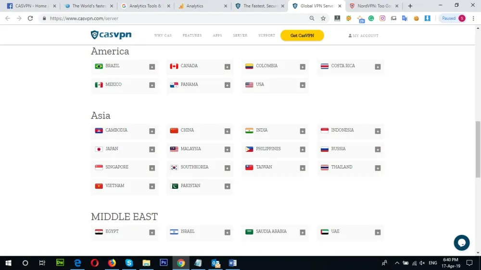Open Skype from the taskbar

click(129, 263)
